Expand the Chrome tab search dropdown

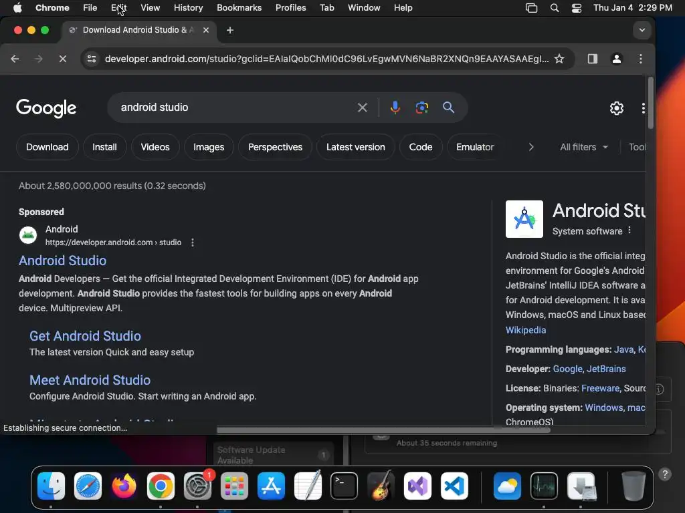click(642, 30)
